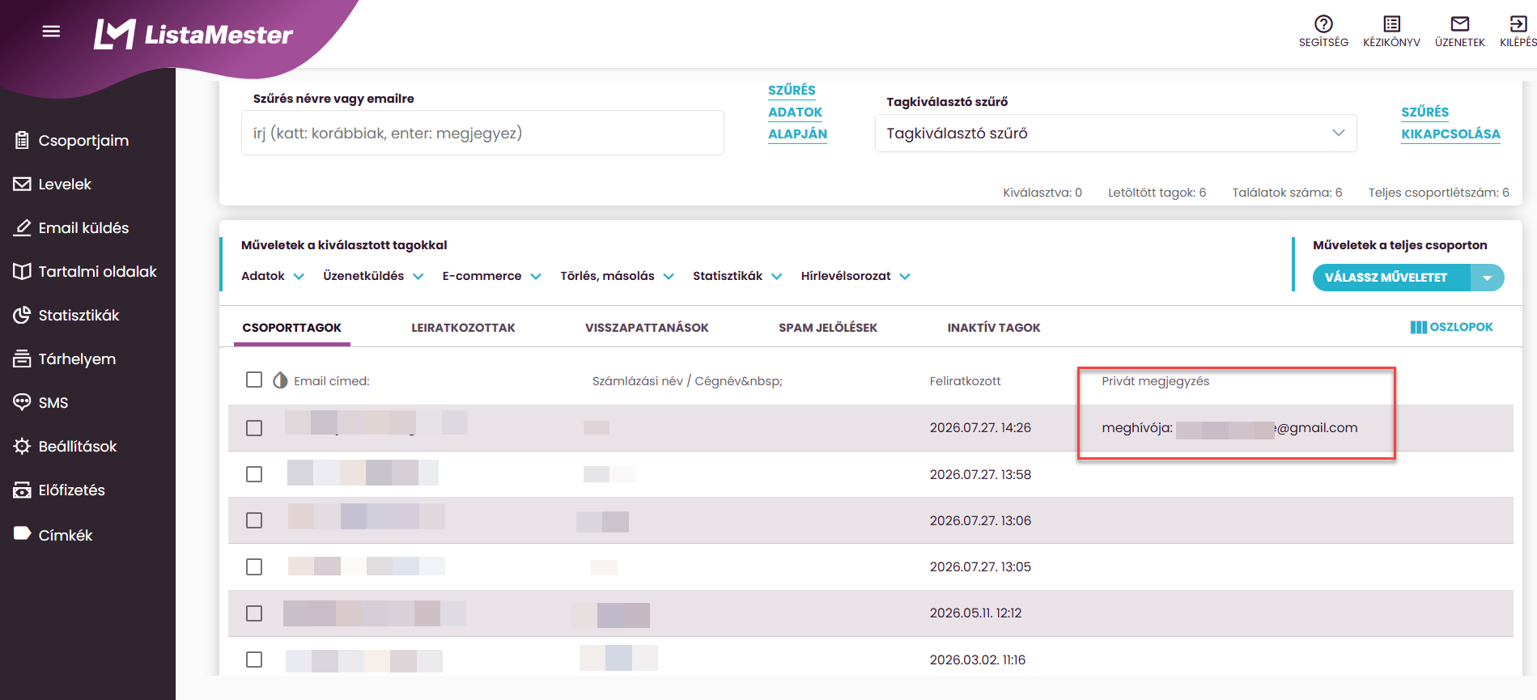Open the Segítség help icon
Image resolution: width=1537 pixels, height=700 pixels.
(x=1323, y=23)
